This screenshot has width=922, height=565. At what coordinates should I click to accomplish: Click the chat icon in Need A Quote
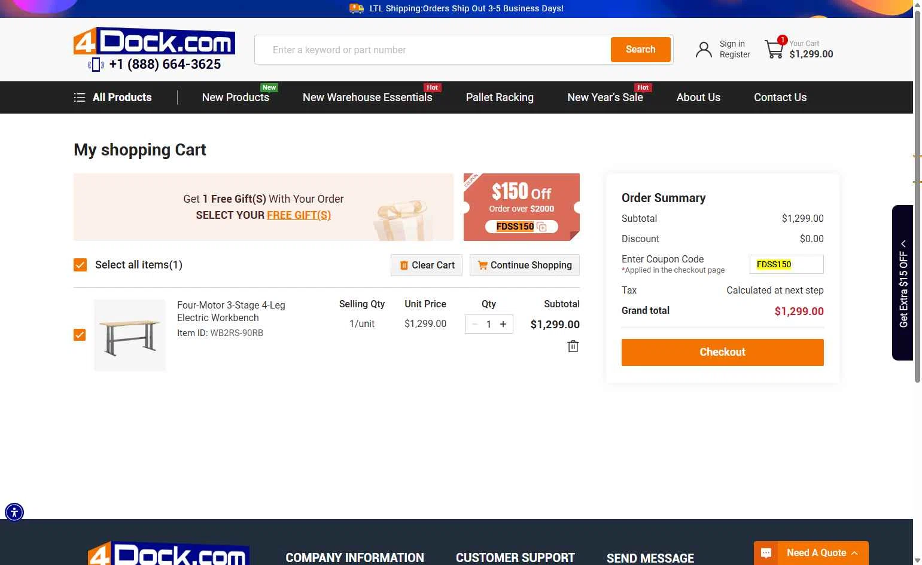click(766, 553)
